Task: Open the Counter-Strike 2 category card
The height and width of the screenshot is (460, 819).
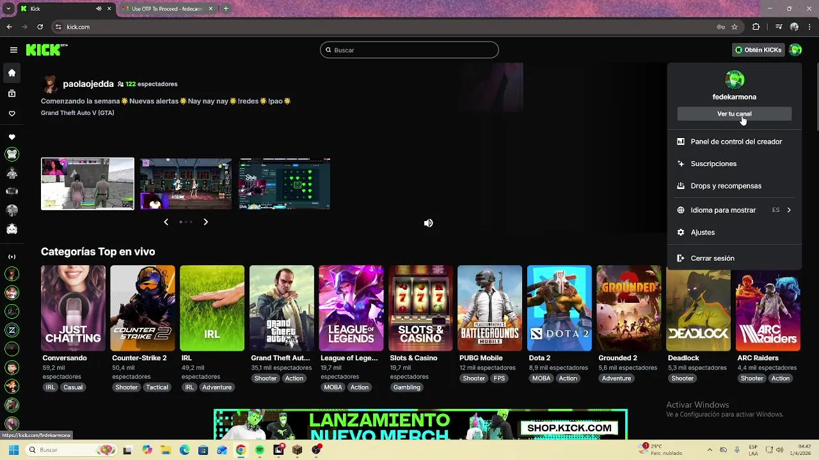Action: pyautogui.click(x=143, y=308)
